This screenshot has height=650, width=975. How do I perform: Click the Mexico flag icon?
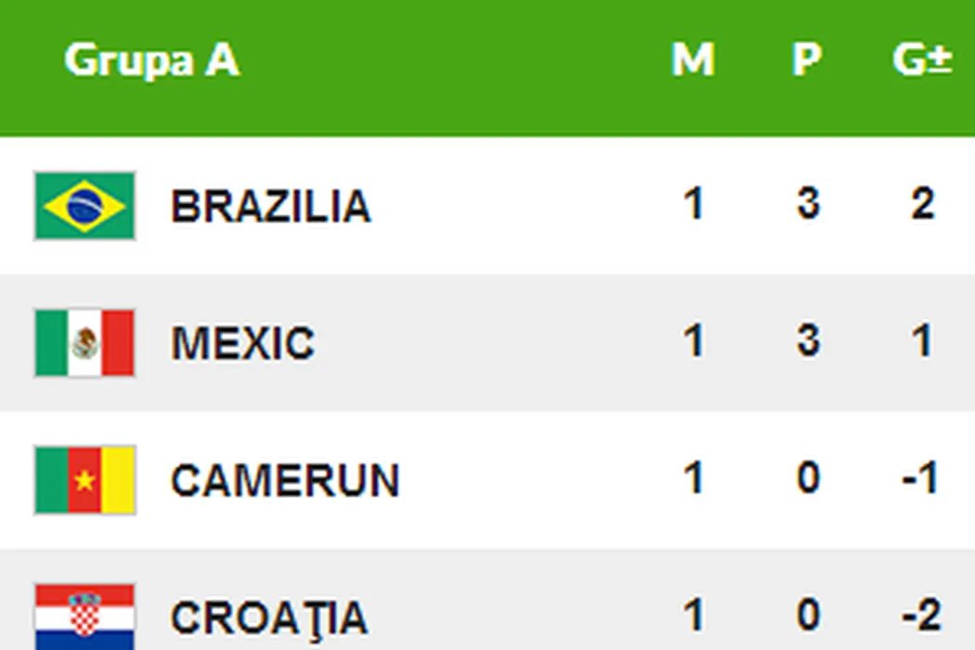point(84,343)
